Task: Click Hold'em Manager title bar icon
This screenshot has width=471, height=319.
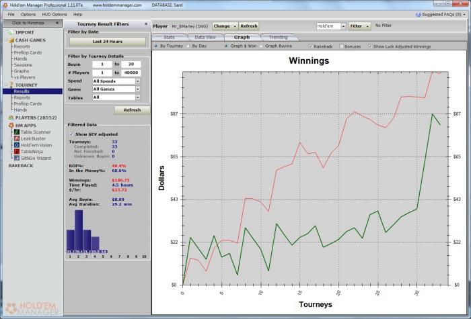Action: click(x=5, y=5)
